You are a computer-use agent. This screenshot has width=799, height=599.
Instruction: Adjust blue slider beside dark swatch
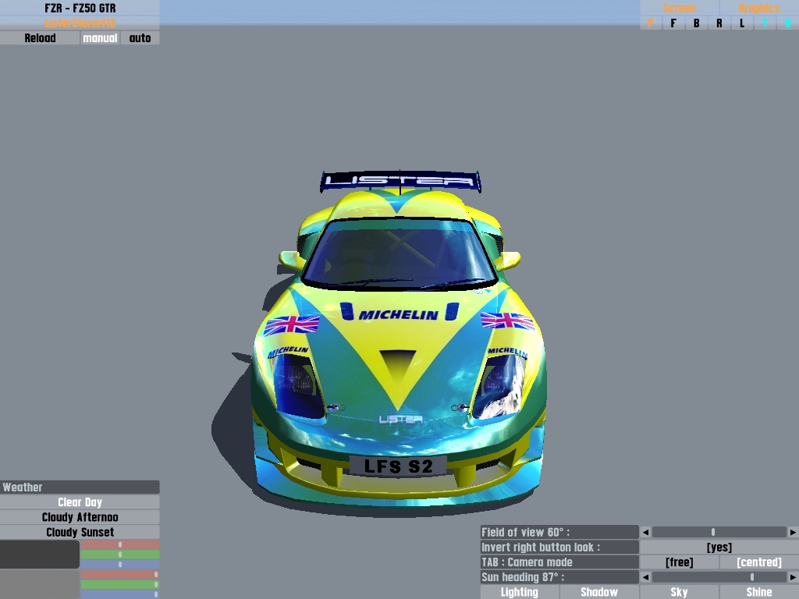tap(120, 564)
